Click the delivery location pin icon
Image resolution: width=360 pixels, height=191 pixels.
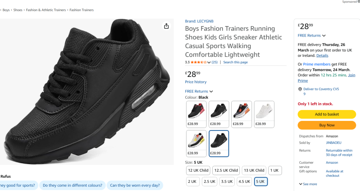pyautogui.click(x=300, y=89)
